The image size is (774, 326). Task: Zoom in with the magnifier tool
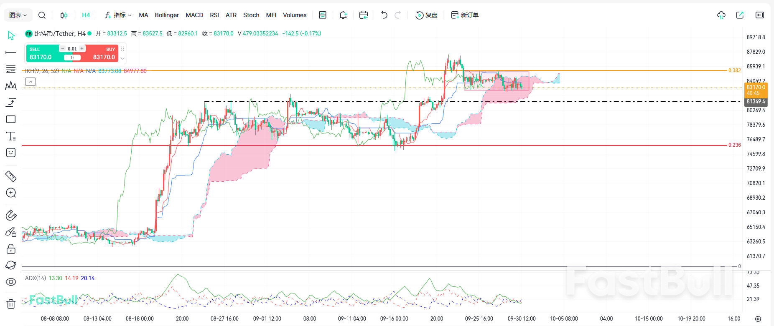[11, 193]
